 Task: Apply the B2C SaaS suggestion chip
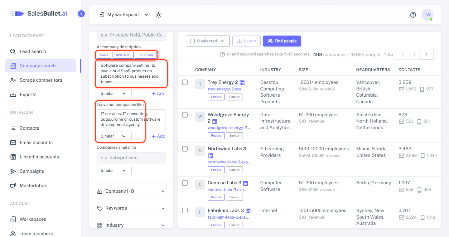(x=146, y=55)
